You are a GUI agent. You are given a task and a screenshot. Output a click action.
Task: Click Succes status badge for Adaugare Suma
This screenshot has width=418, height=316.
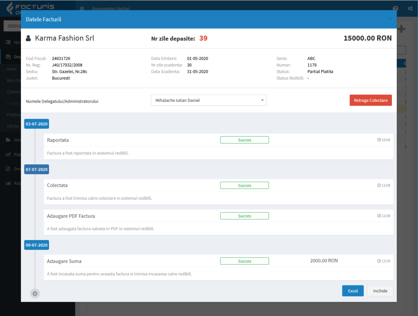245,261
